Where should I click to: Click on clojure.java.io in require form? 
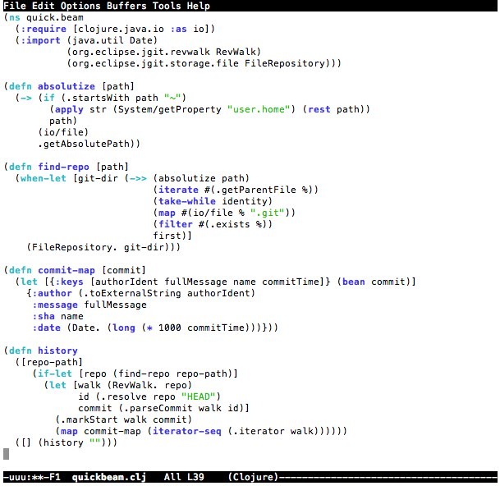(x=121, y=29)
